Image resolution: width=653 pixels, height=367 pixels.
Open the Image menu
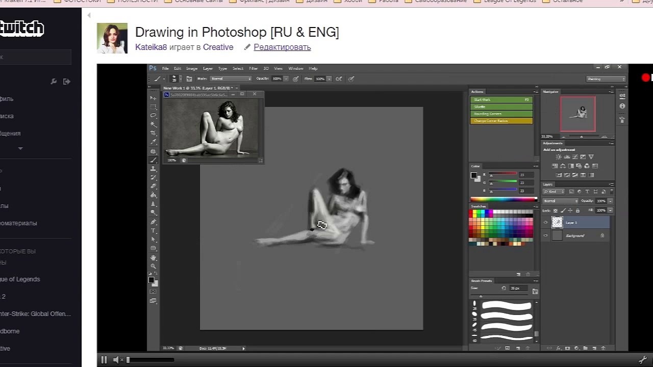point(192,68)
